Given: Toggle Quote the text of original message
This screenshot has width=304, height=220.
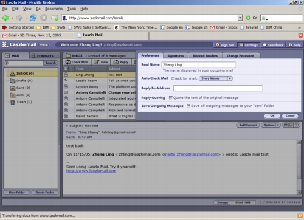Looking at the screenshot, I should click(171, 98).
